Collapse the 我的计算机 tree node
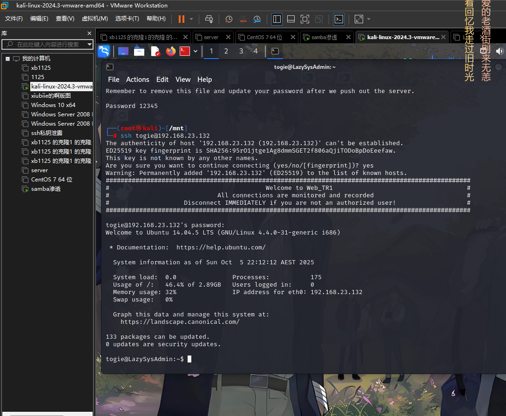 click(x=8, y=59)
